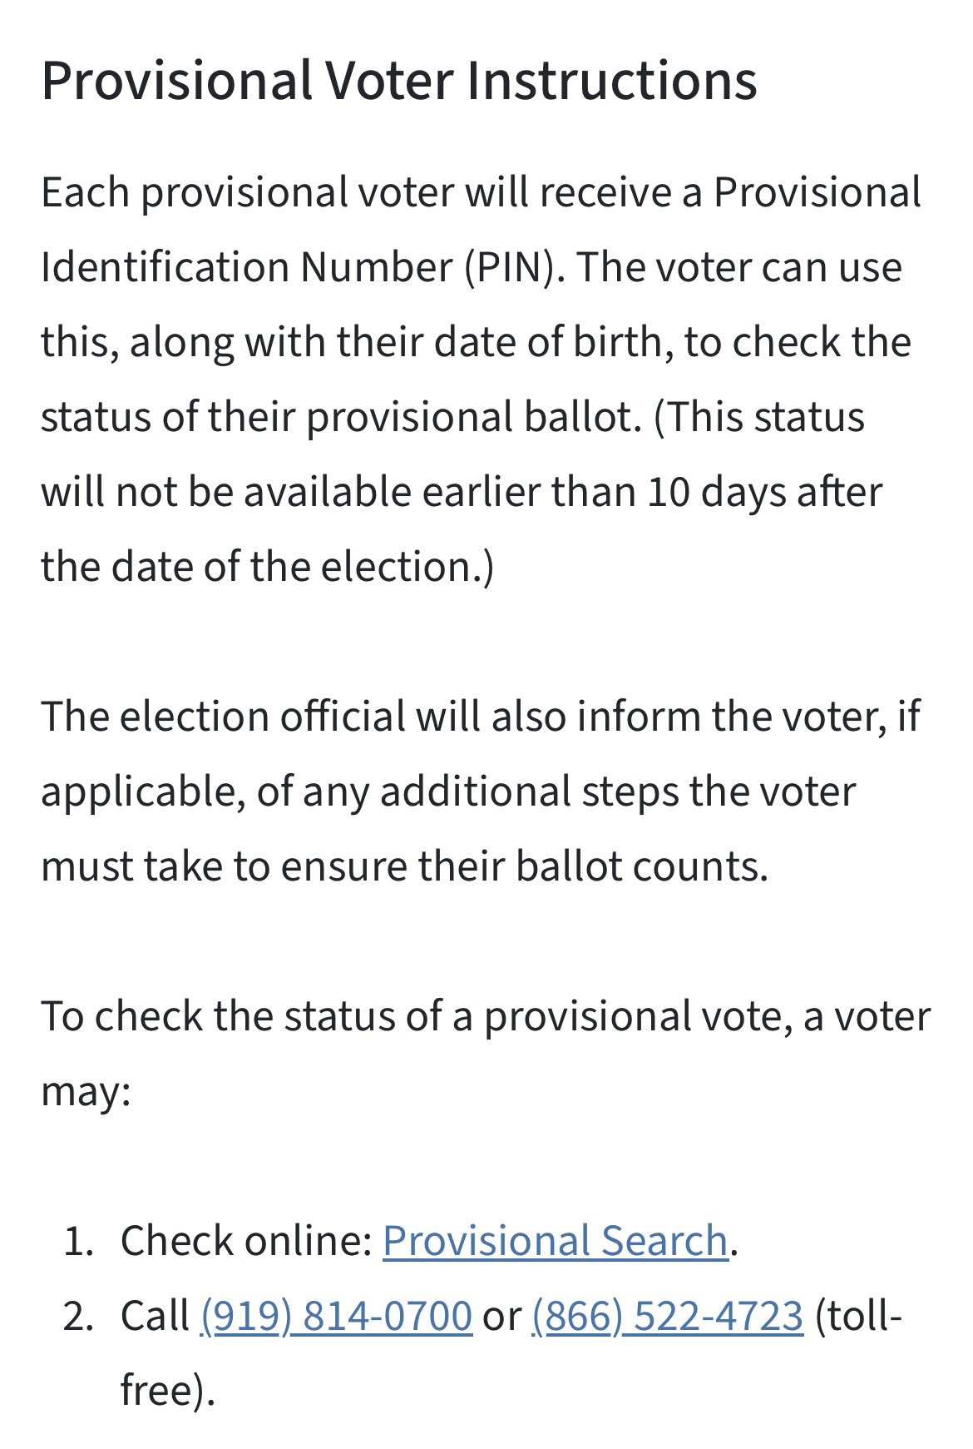Click the "ballot counts." phrase
The image size is (973, 1449).
coord(642,866)
